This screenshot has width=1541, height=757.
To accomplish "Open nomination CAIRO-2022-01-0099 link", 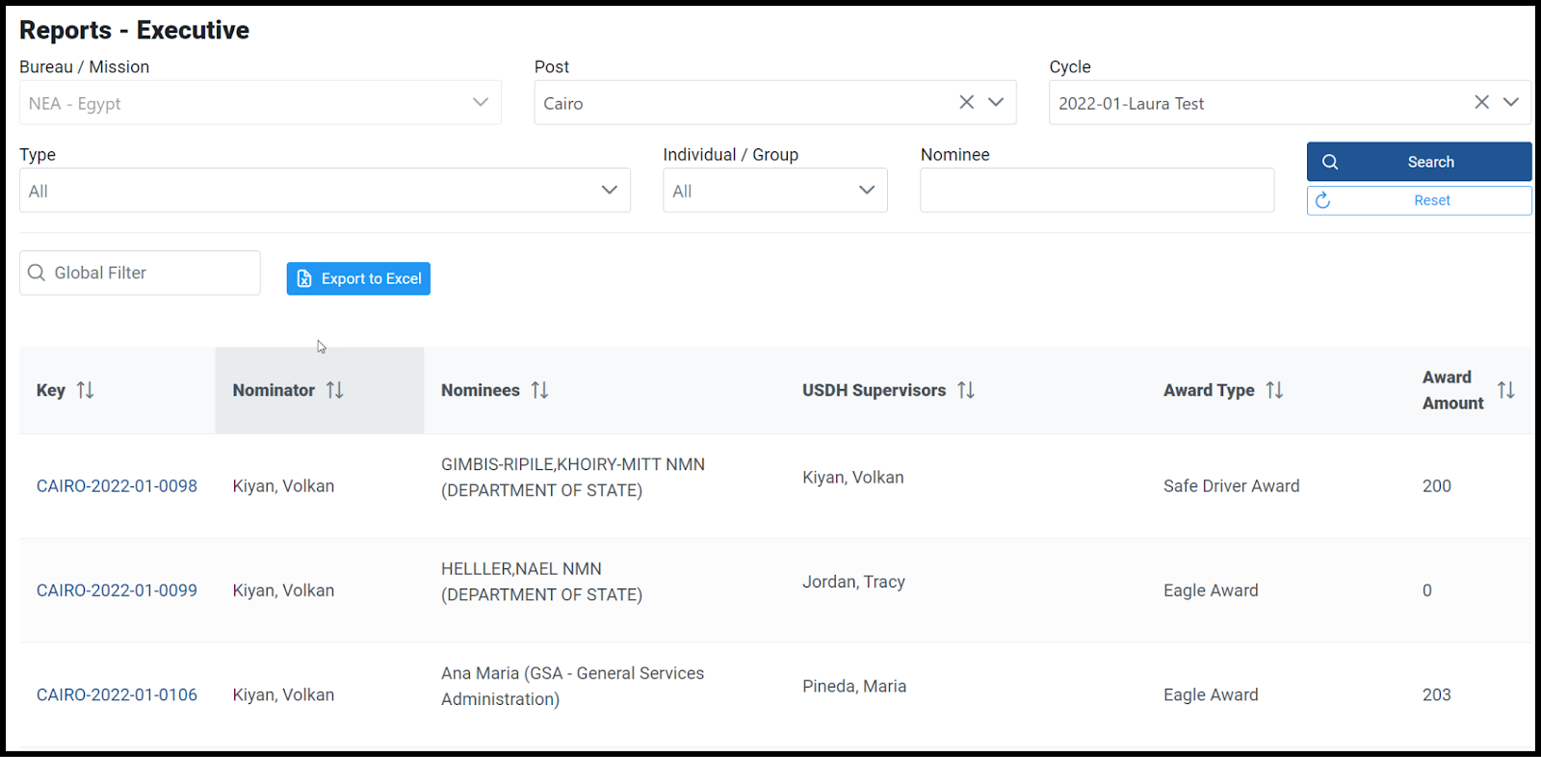I will point(117,590).
